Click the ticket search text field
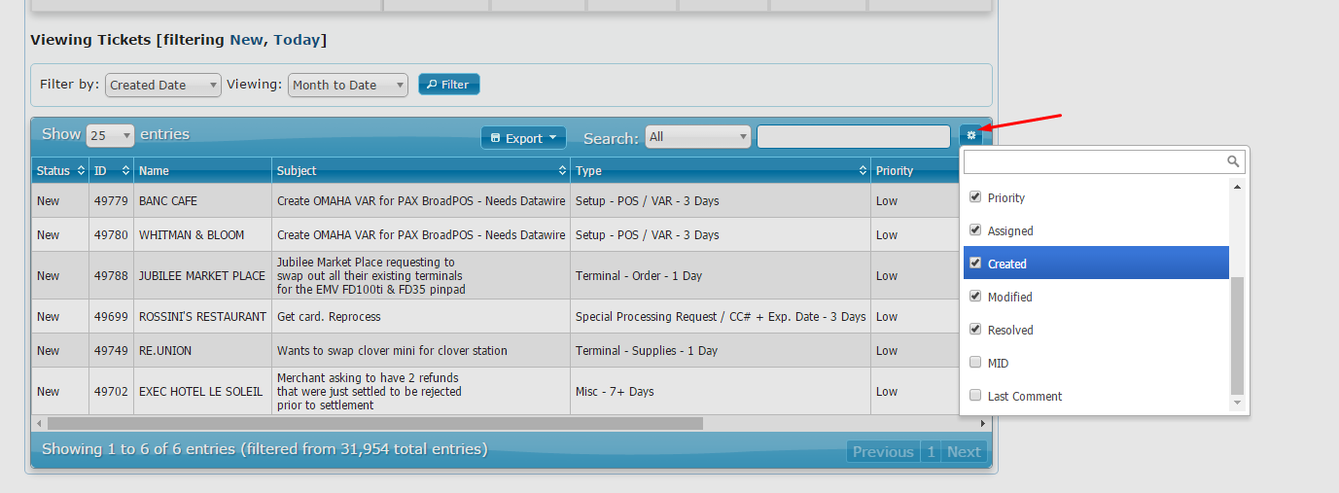Screen dimensions: 1339x493 [853, 137]
